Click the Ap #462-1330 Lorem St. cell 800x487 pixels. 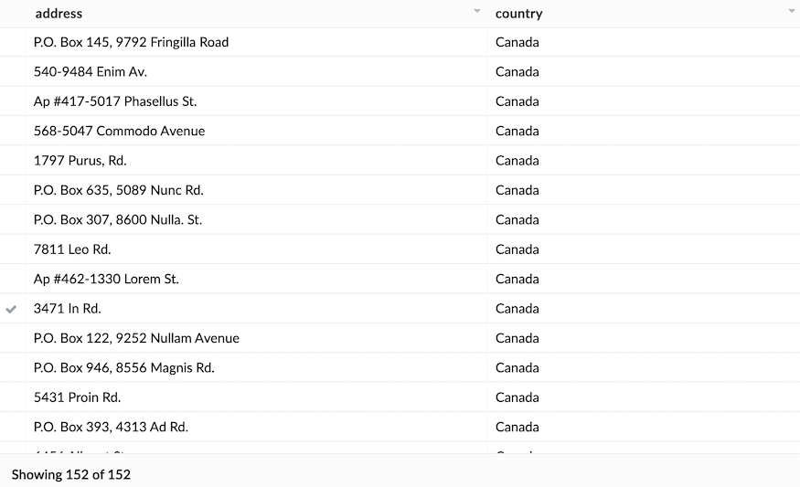click(x=106, y=279)
